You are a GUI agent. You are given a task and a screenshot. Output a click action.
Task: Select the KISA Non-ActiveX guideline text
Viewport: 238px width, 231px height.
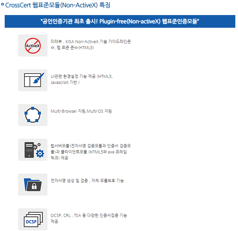(x=91, y=44)
